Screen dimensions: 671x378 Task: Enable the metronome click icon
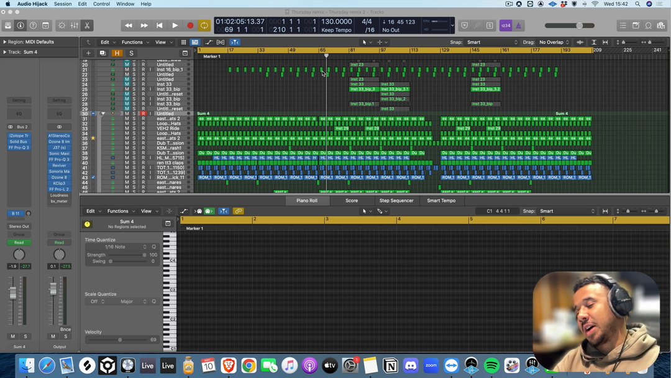(x=519, y=25)
